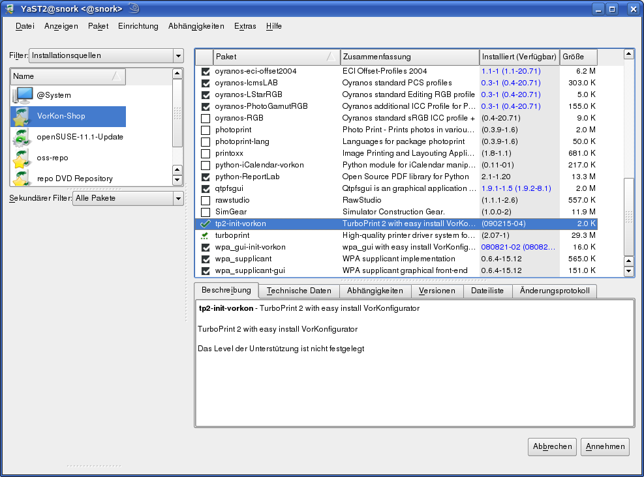This screenshot has width=644, height=477.
Task: Click the green install checkmark for tp2-init-vorkon
Action: tap(206, 224)
